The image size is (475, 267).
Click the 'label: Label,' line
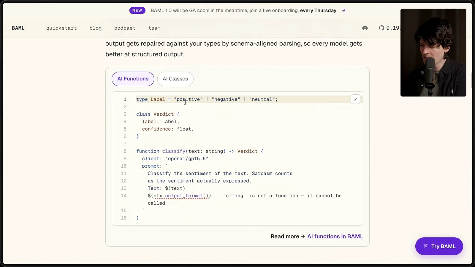click(161, 122)
